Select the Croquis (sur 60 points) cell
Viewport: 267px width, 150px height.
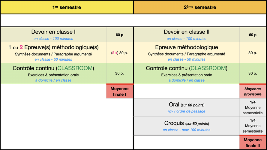pos(187,126)
